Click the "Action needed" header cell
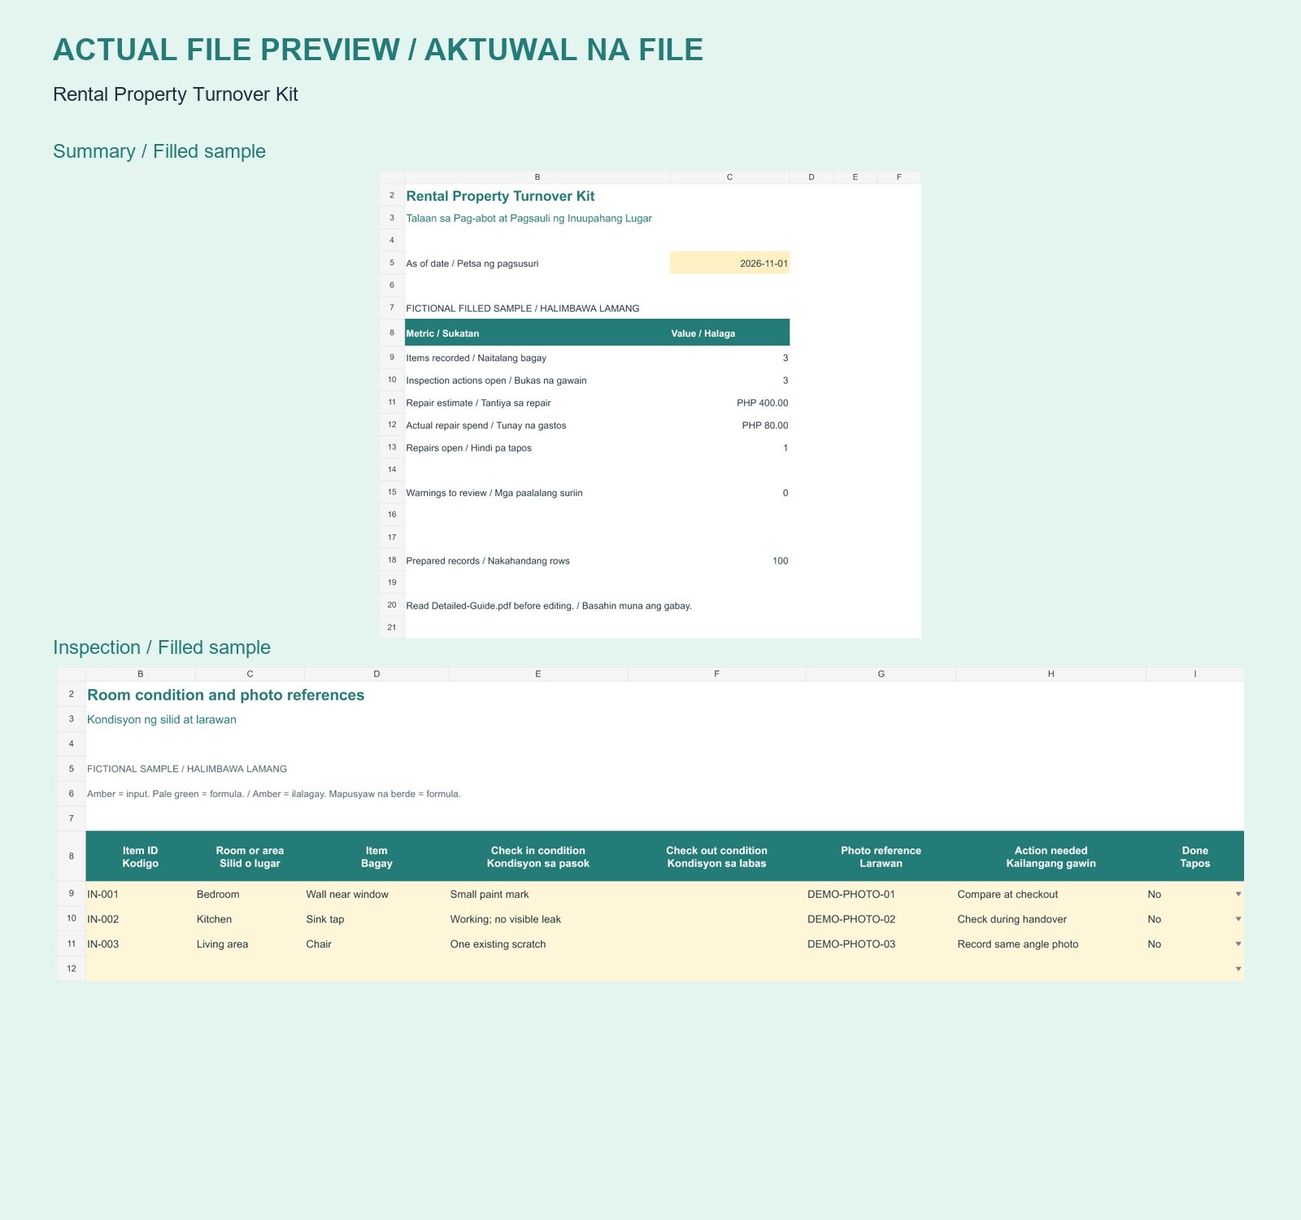Image resolution: width=1301 pixels, height=1220 pixels. point(1051,856)
